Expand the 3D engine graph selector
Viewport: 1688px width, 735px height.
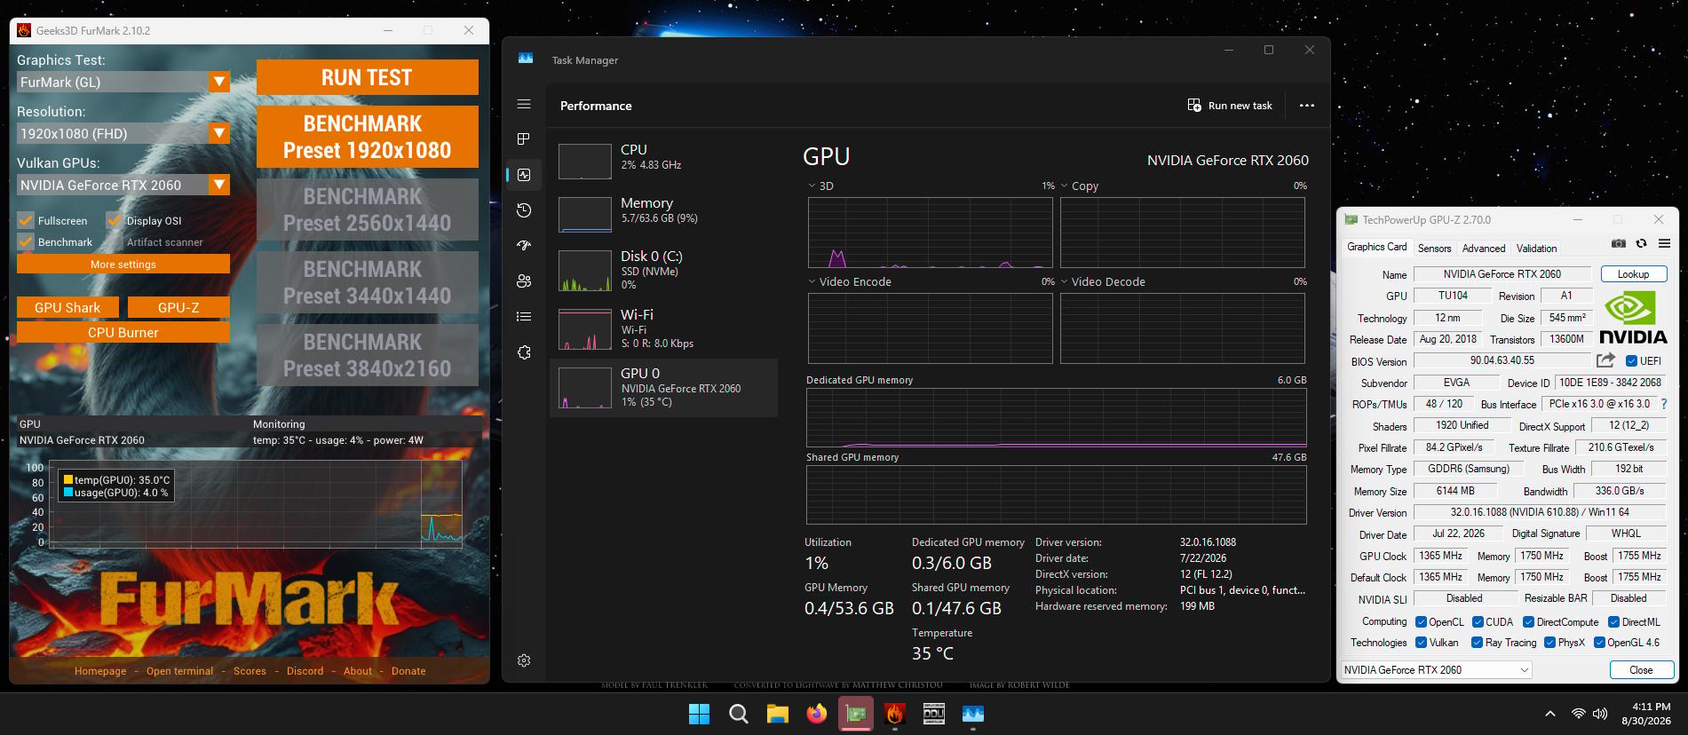tap(812, 186)
